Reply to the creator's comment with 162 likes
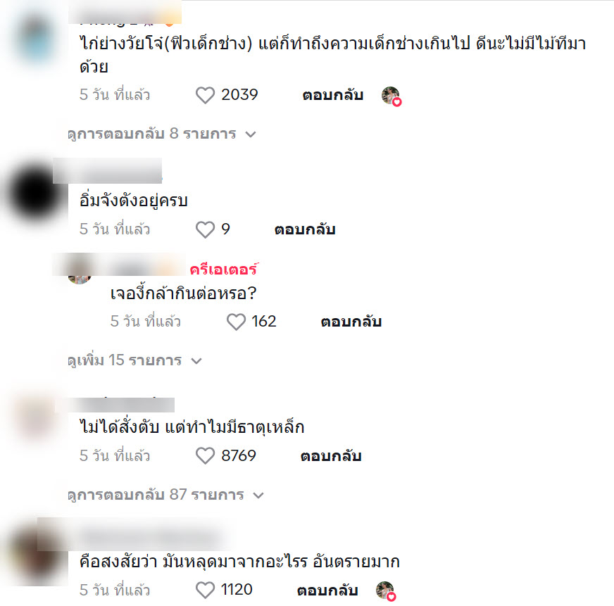Screen dimensions: 614x606 351,322
